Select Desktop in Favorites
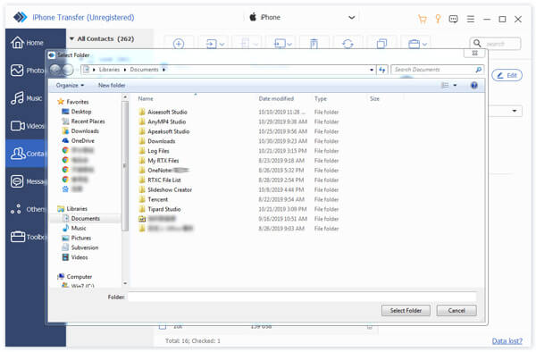The width and height of the screenshot is (536, 352). 81,112
